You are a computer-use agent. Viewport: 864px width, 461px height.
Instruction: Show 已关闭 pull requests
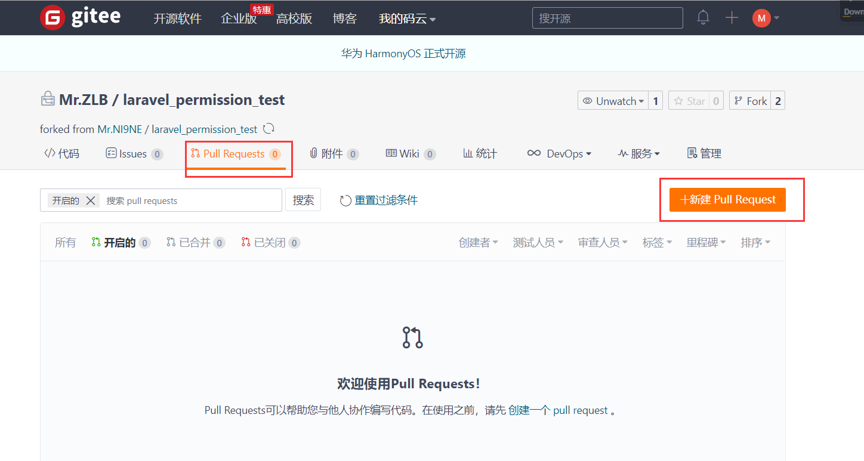269,243
